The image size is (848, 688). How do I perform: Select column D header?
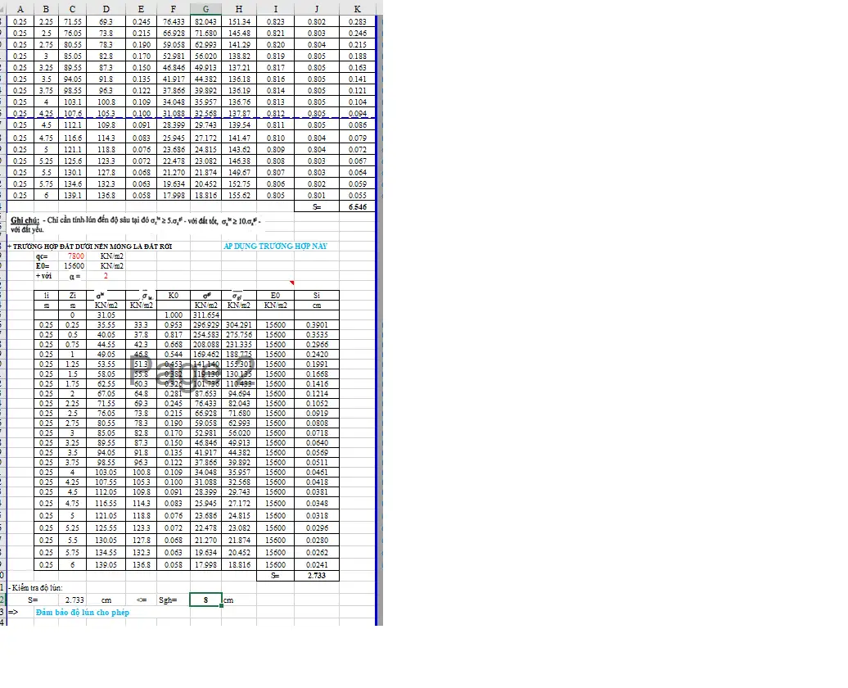[x=106, y=8]
